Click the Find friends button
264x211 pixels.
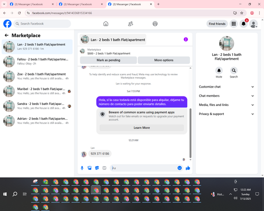217,24
